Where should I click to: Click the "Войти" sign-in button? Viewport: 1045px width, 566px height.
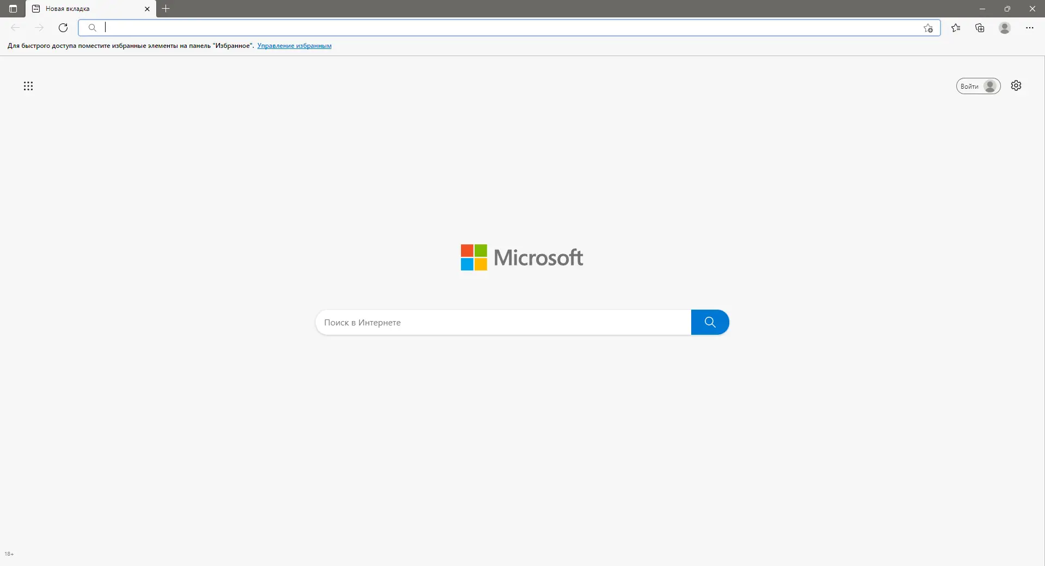click(x=978, y=86)
